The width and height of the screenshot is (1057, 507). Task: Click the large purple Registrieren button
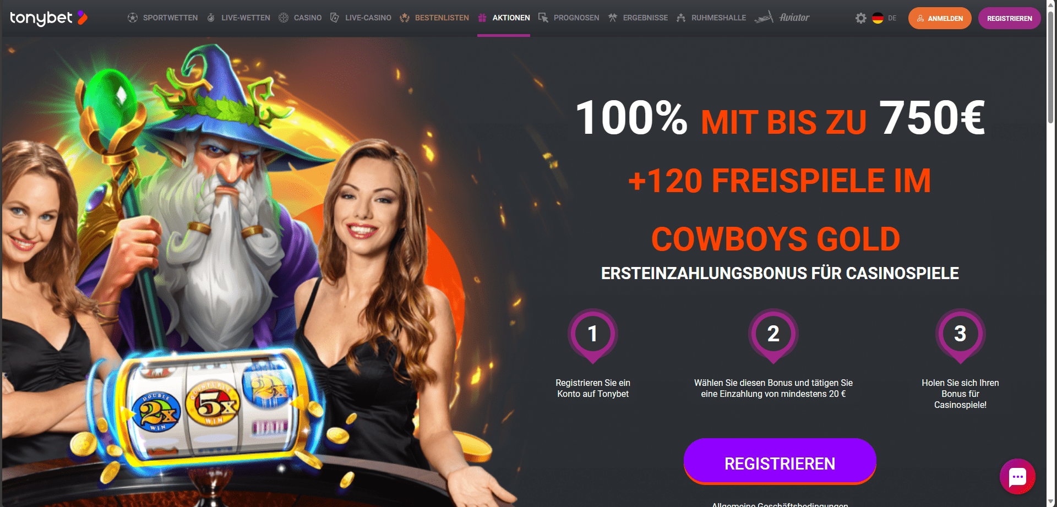pos(780,461)
